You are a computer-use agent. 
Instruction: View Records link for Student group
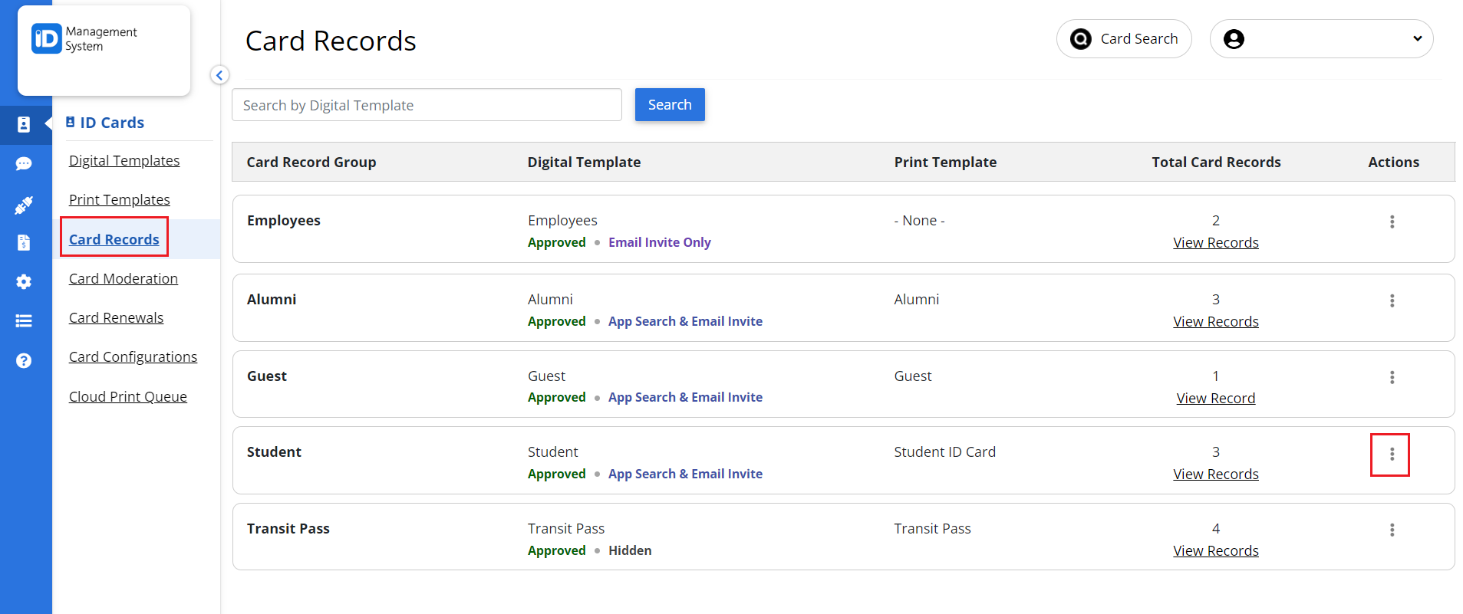(1216, 474)
